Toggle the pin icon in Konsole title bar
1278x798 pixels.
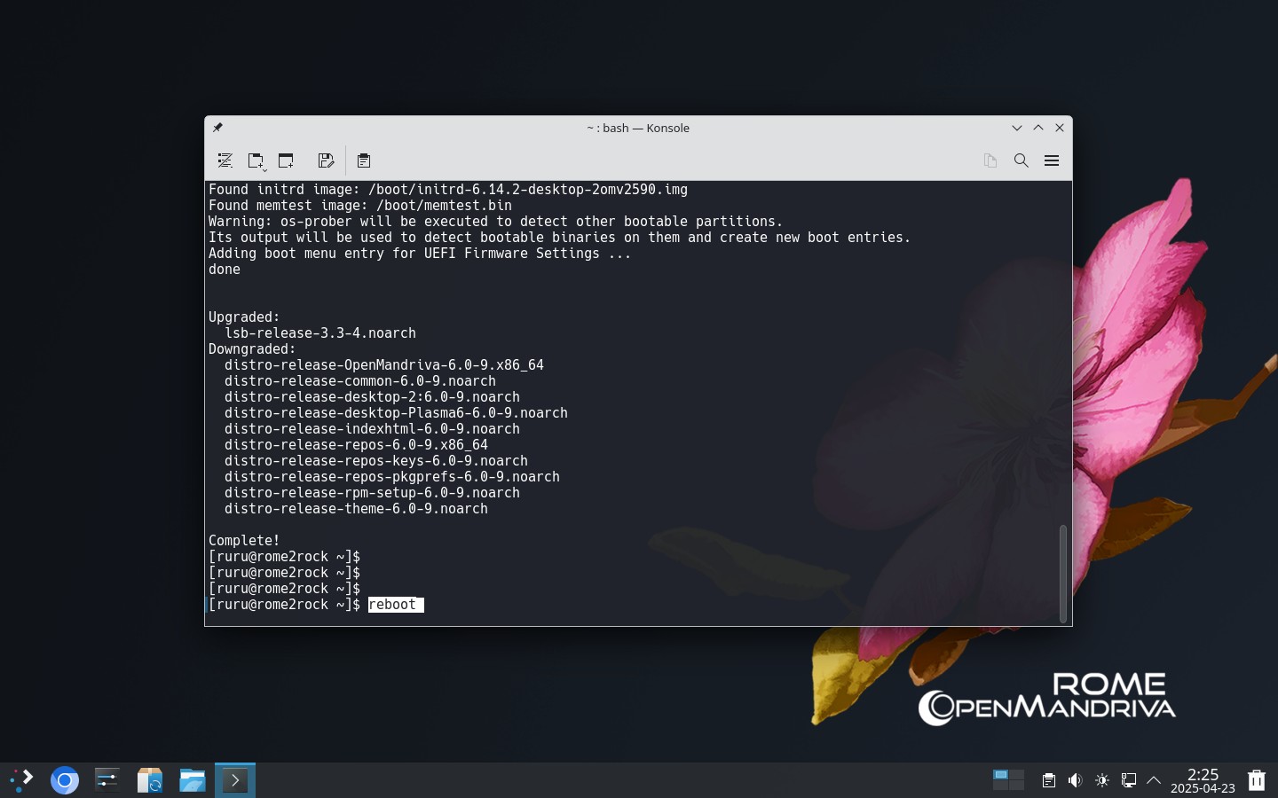(x=217, y=128)
